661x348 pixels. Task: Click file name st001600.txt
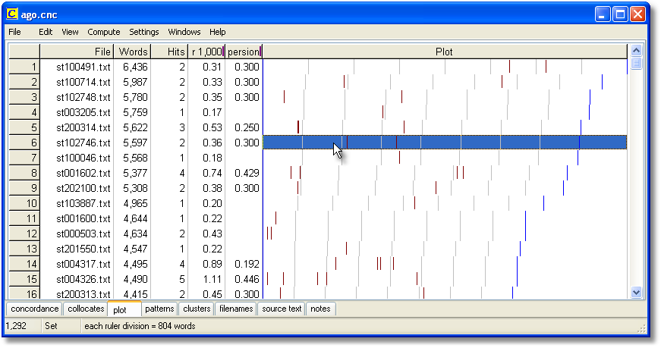tap(83, 218)
